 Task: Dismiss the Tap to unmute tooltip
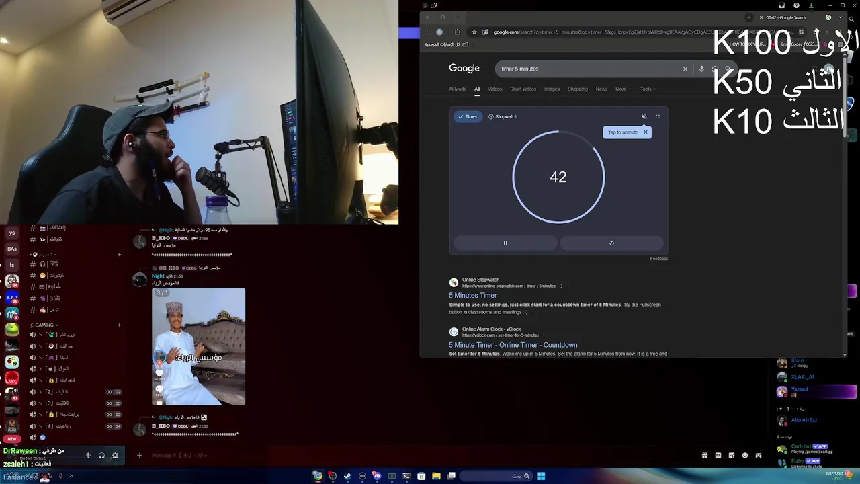[x=646, y=132]
